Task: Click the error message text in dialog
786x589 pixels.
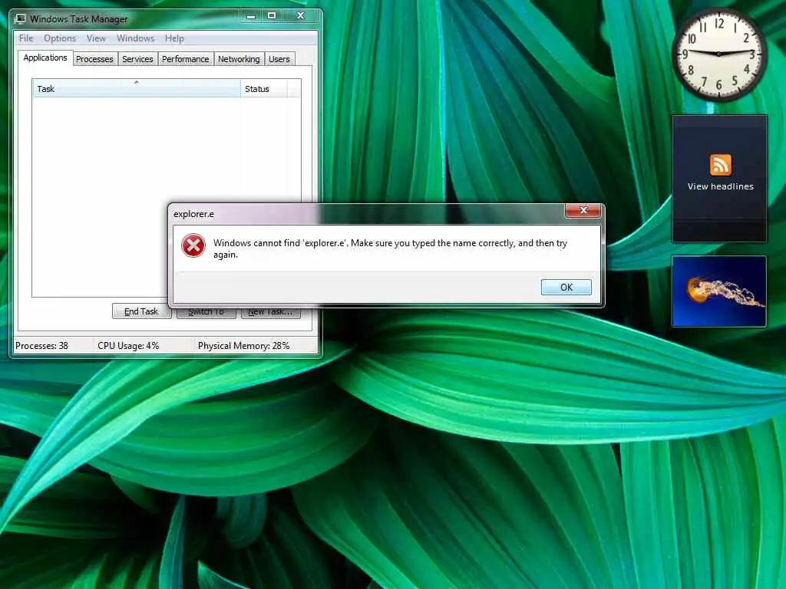Action: [390, 248]
